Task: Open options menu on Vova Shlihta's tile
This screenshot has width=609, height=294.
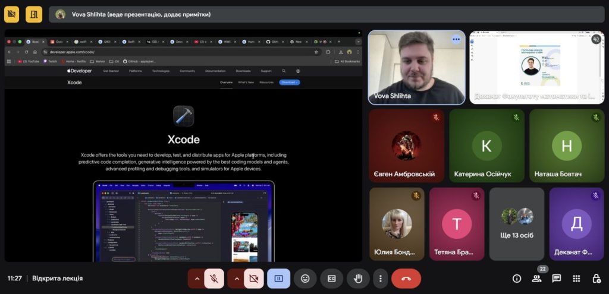Action: click(x=456, y=39)
